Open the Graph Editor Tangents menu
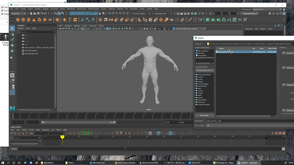 coord(46,130)
